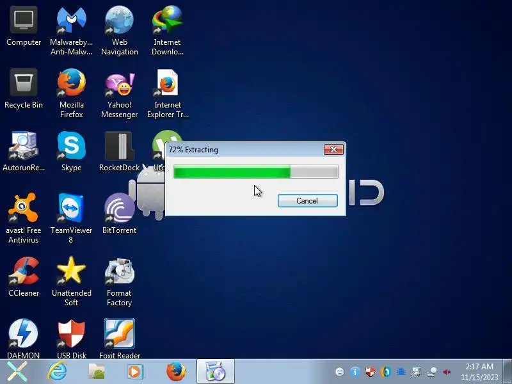This screenshot has height=384, width=512.
Task: Click the green extraction progress bar
Action: (255, 172)
